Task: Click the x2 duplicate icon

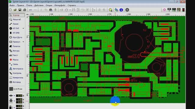Action: (x=61, y=10)
